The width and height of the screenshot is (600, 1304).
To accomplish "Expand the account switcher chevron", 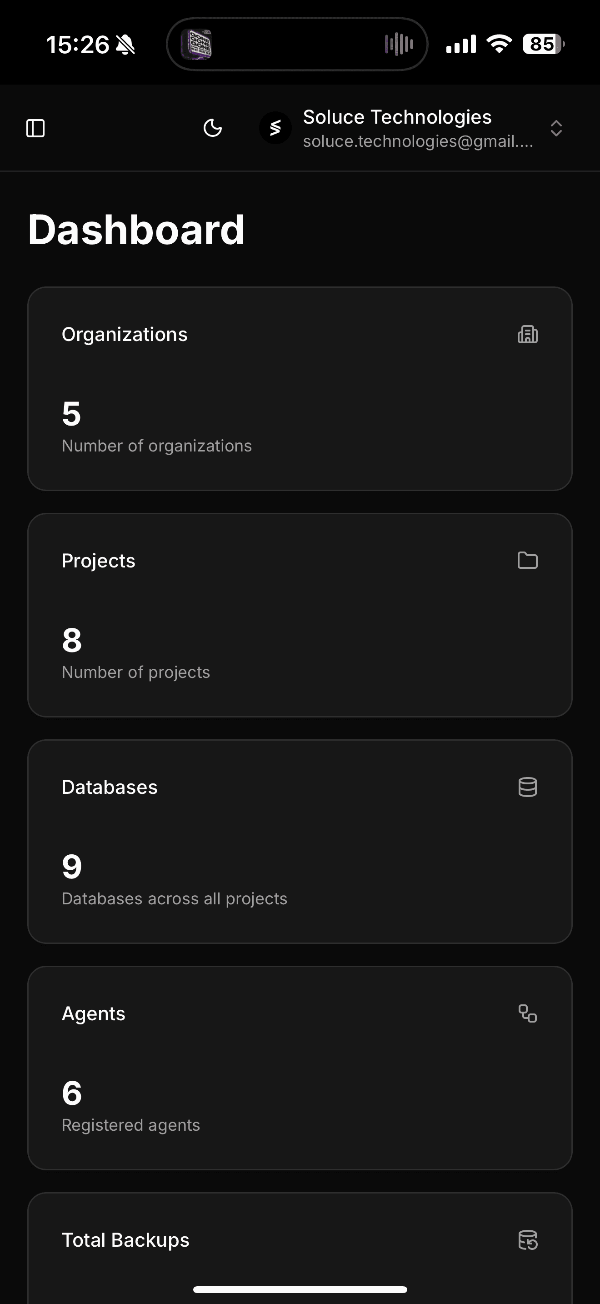I will tap(556, 128).
